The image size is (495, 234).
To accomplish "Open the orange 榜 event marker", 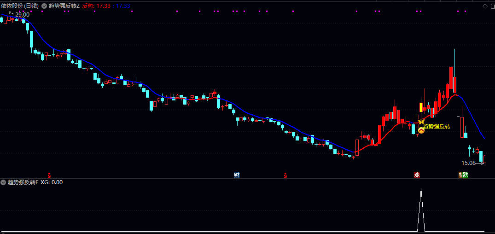I will [460, 175].
